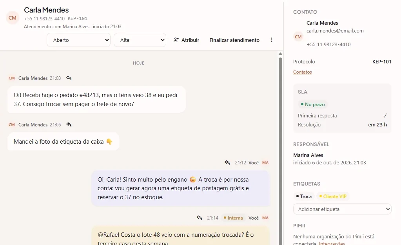
Task: Open the three-dot more options menu
Action: [272, 40]
